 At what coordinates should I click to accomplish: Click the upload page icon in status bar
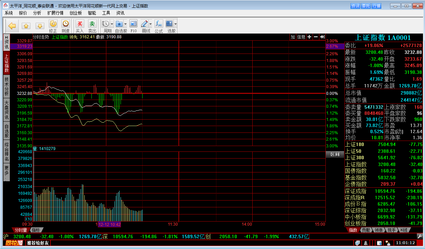pyautogui.click(x=379, y=243)
